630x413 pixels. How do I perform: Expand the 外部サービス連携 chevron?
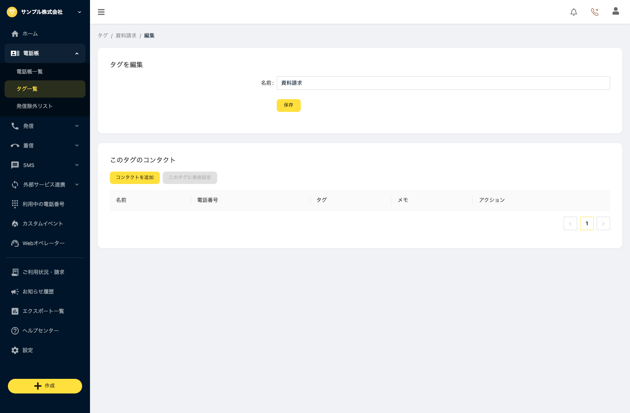click(77, 185)
